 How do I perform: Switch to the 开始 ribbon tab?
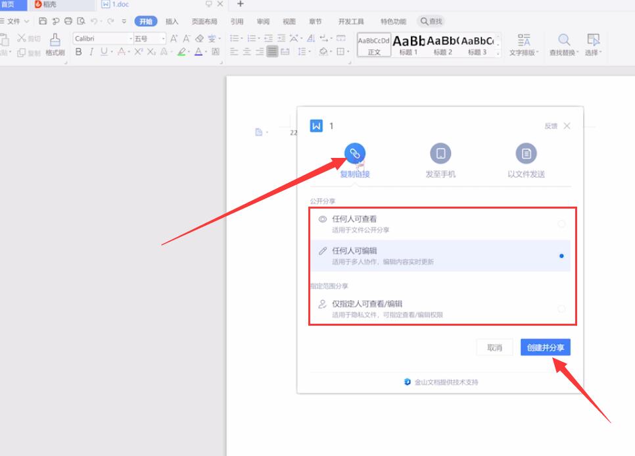146,22
